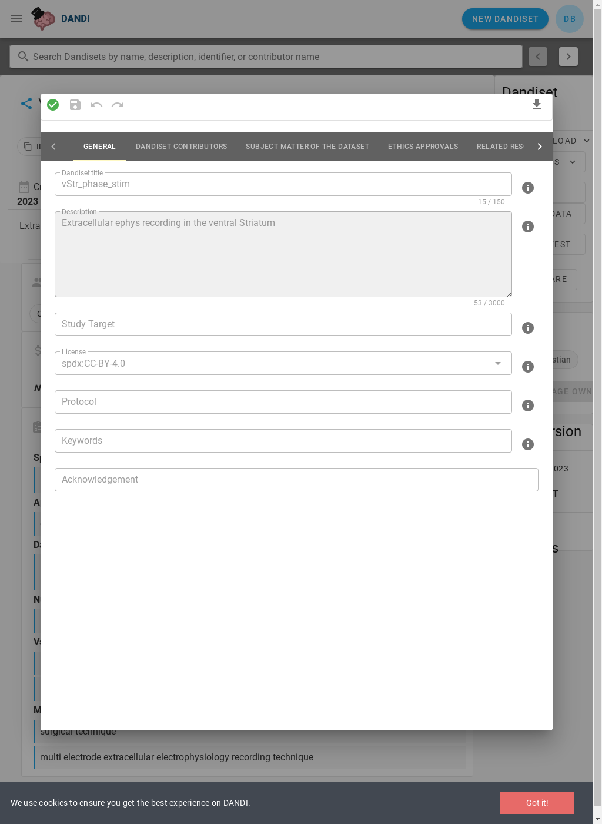Viewport: 602px width, 824px height.
Task: Click the Dandiset search box
Action: click(x=266, y=57)
